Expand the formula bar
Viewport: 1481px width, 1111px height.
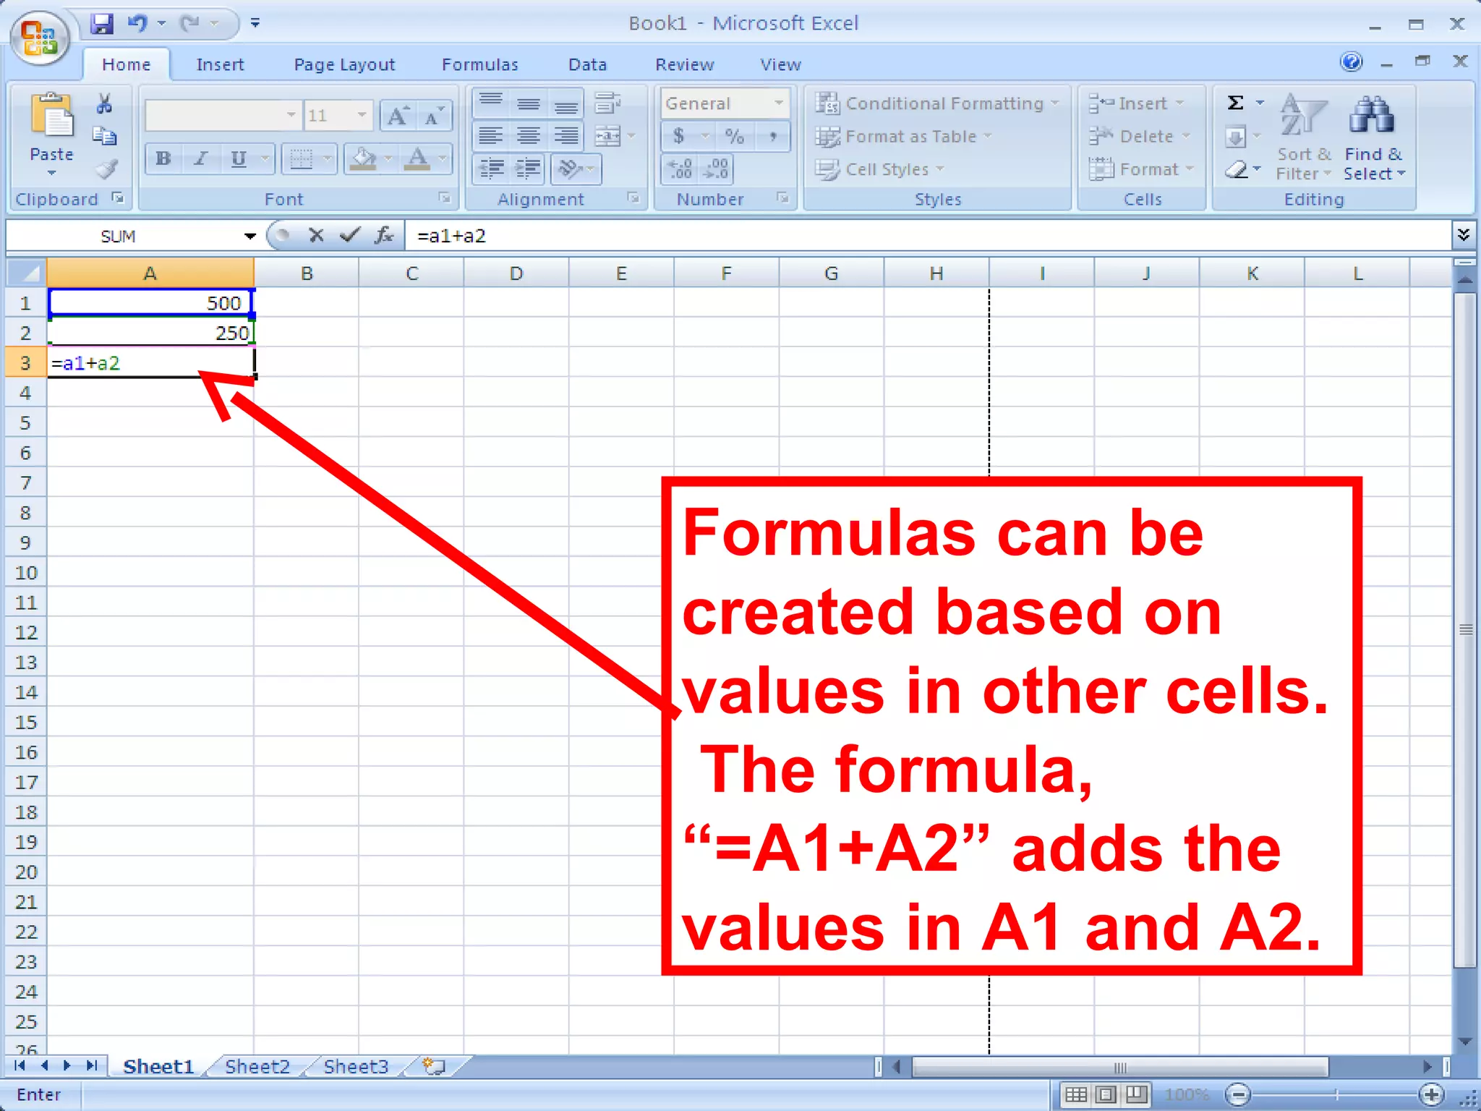click(1463, 235)
